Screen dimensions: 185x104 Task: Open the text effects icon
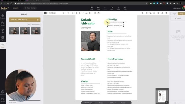pos(98,13)
